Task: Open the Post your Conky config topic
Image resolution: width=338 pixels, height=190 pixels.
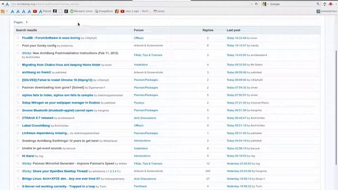Action: point(39,45)
